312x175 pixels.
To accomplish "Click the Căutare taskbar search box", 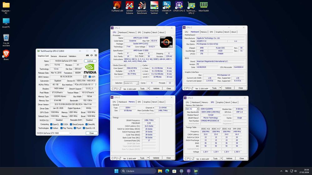I will [x=138, y=171].
